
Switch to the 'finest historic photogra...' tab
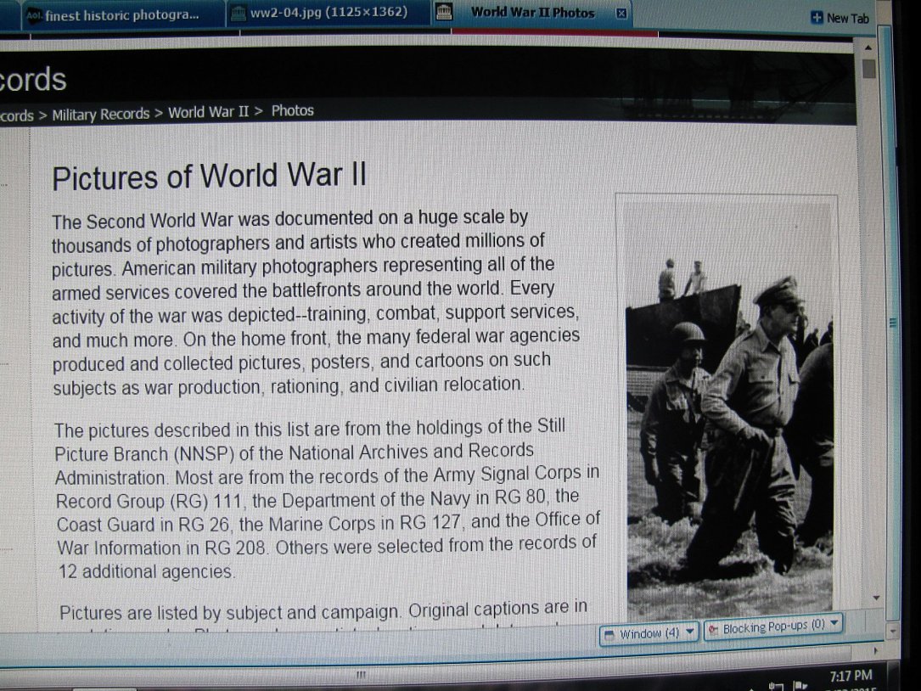pos(122,15)
